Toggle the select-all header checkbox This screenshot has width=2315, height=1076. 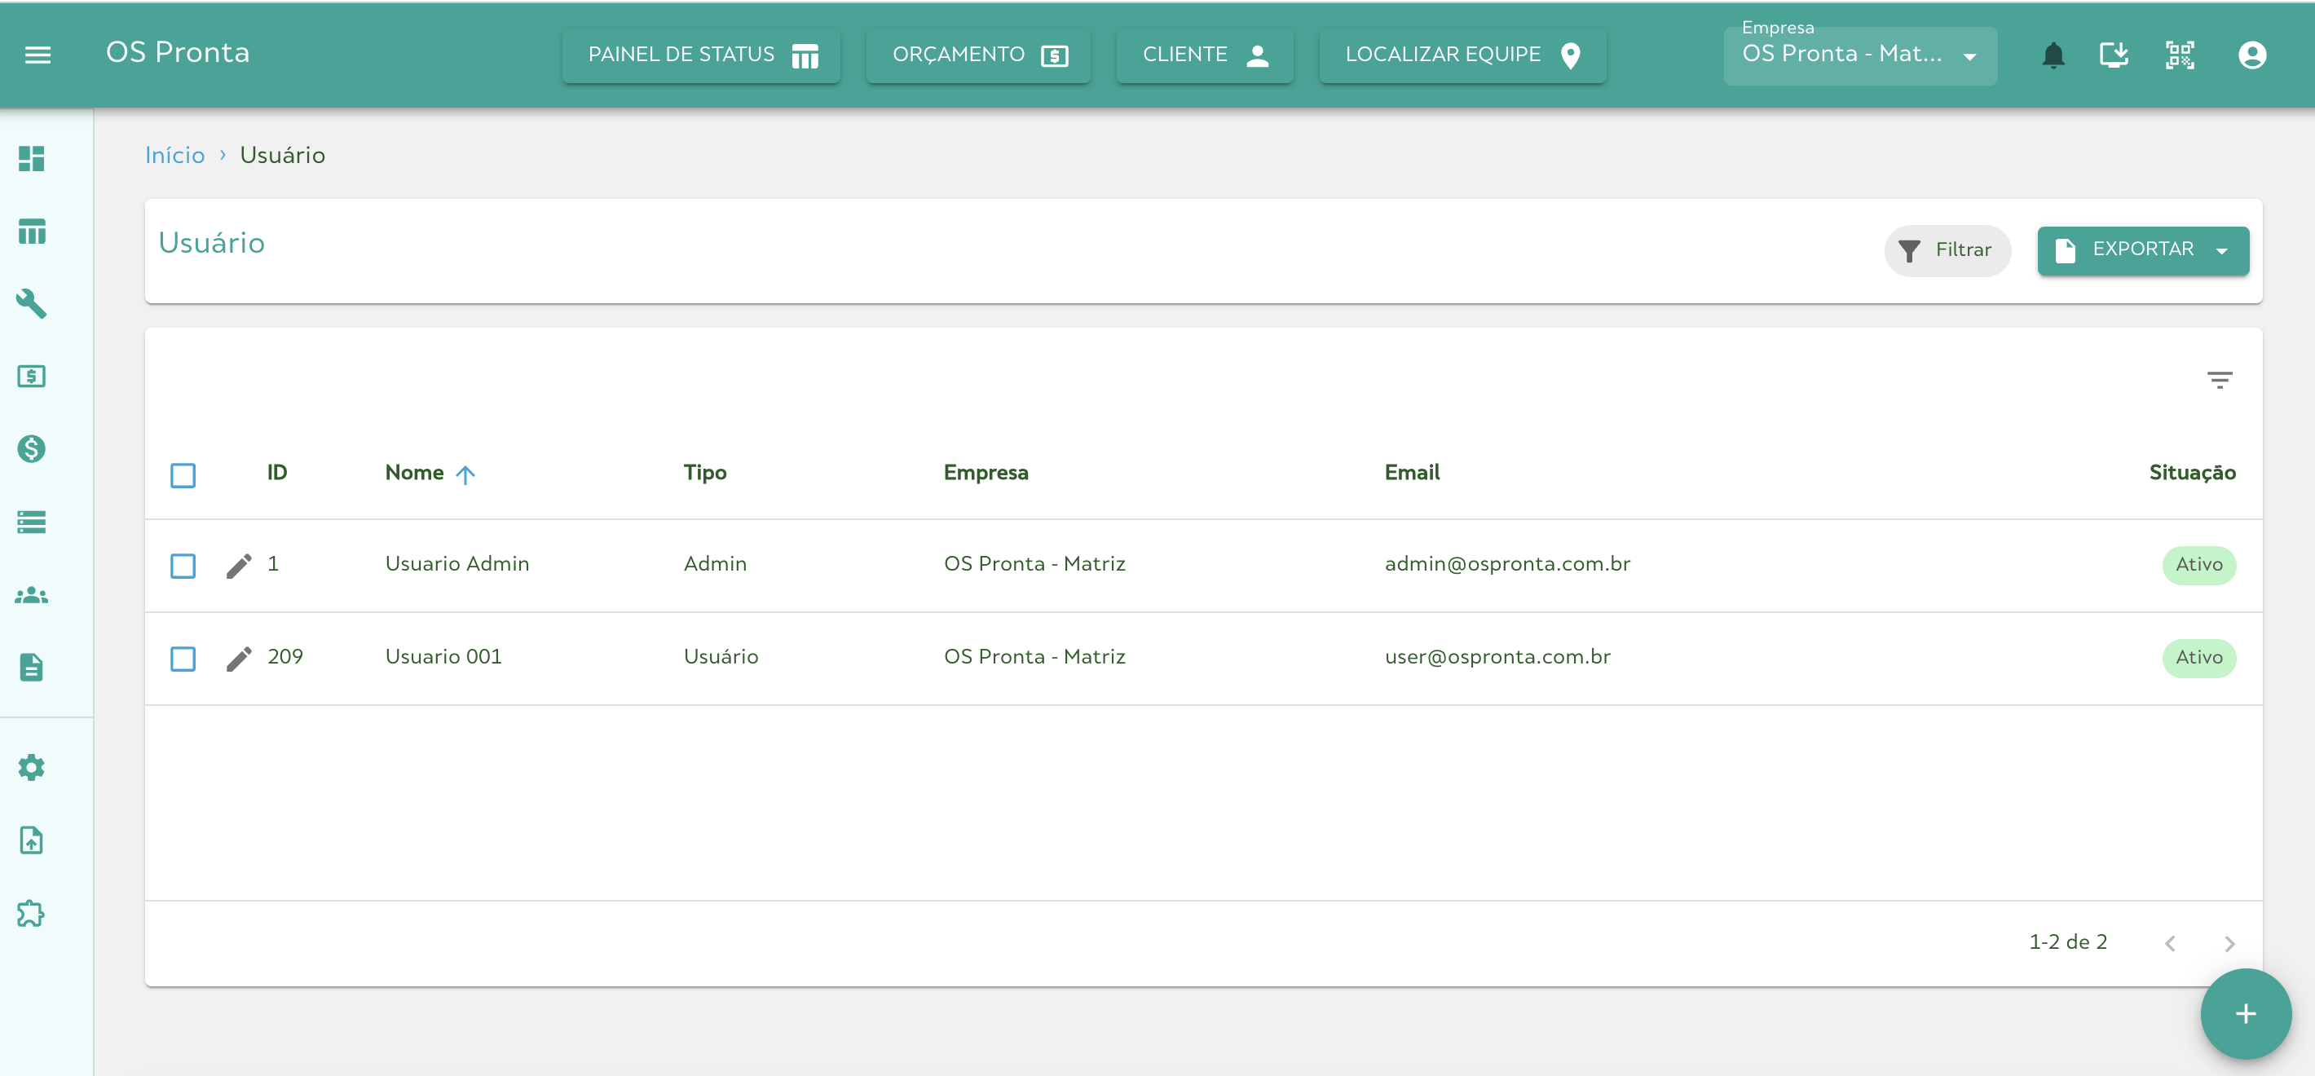(183, 474)
